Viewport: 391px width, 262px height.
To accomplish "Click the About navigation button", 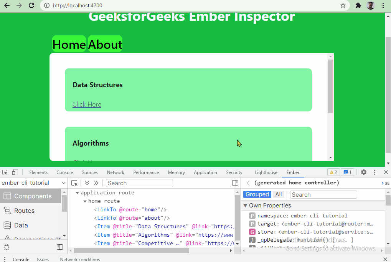I will click(x=105, y=44).
